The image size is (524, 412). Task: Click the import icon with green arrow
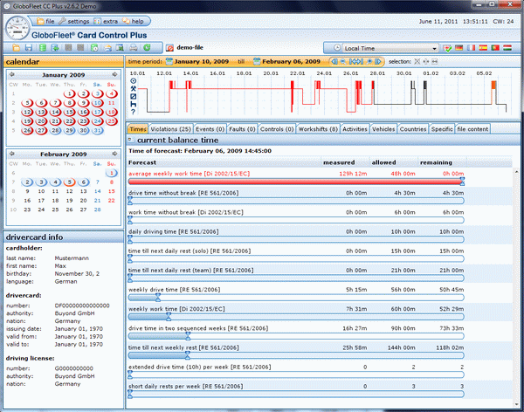tap(55, 48)
